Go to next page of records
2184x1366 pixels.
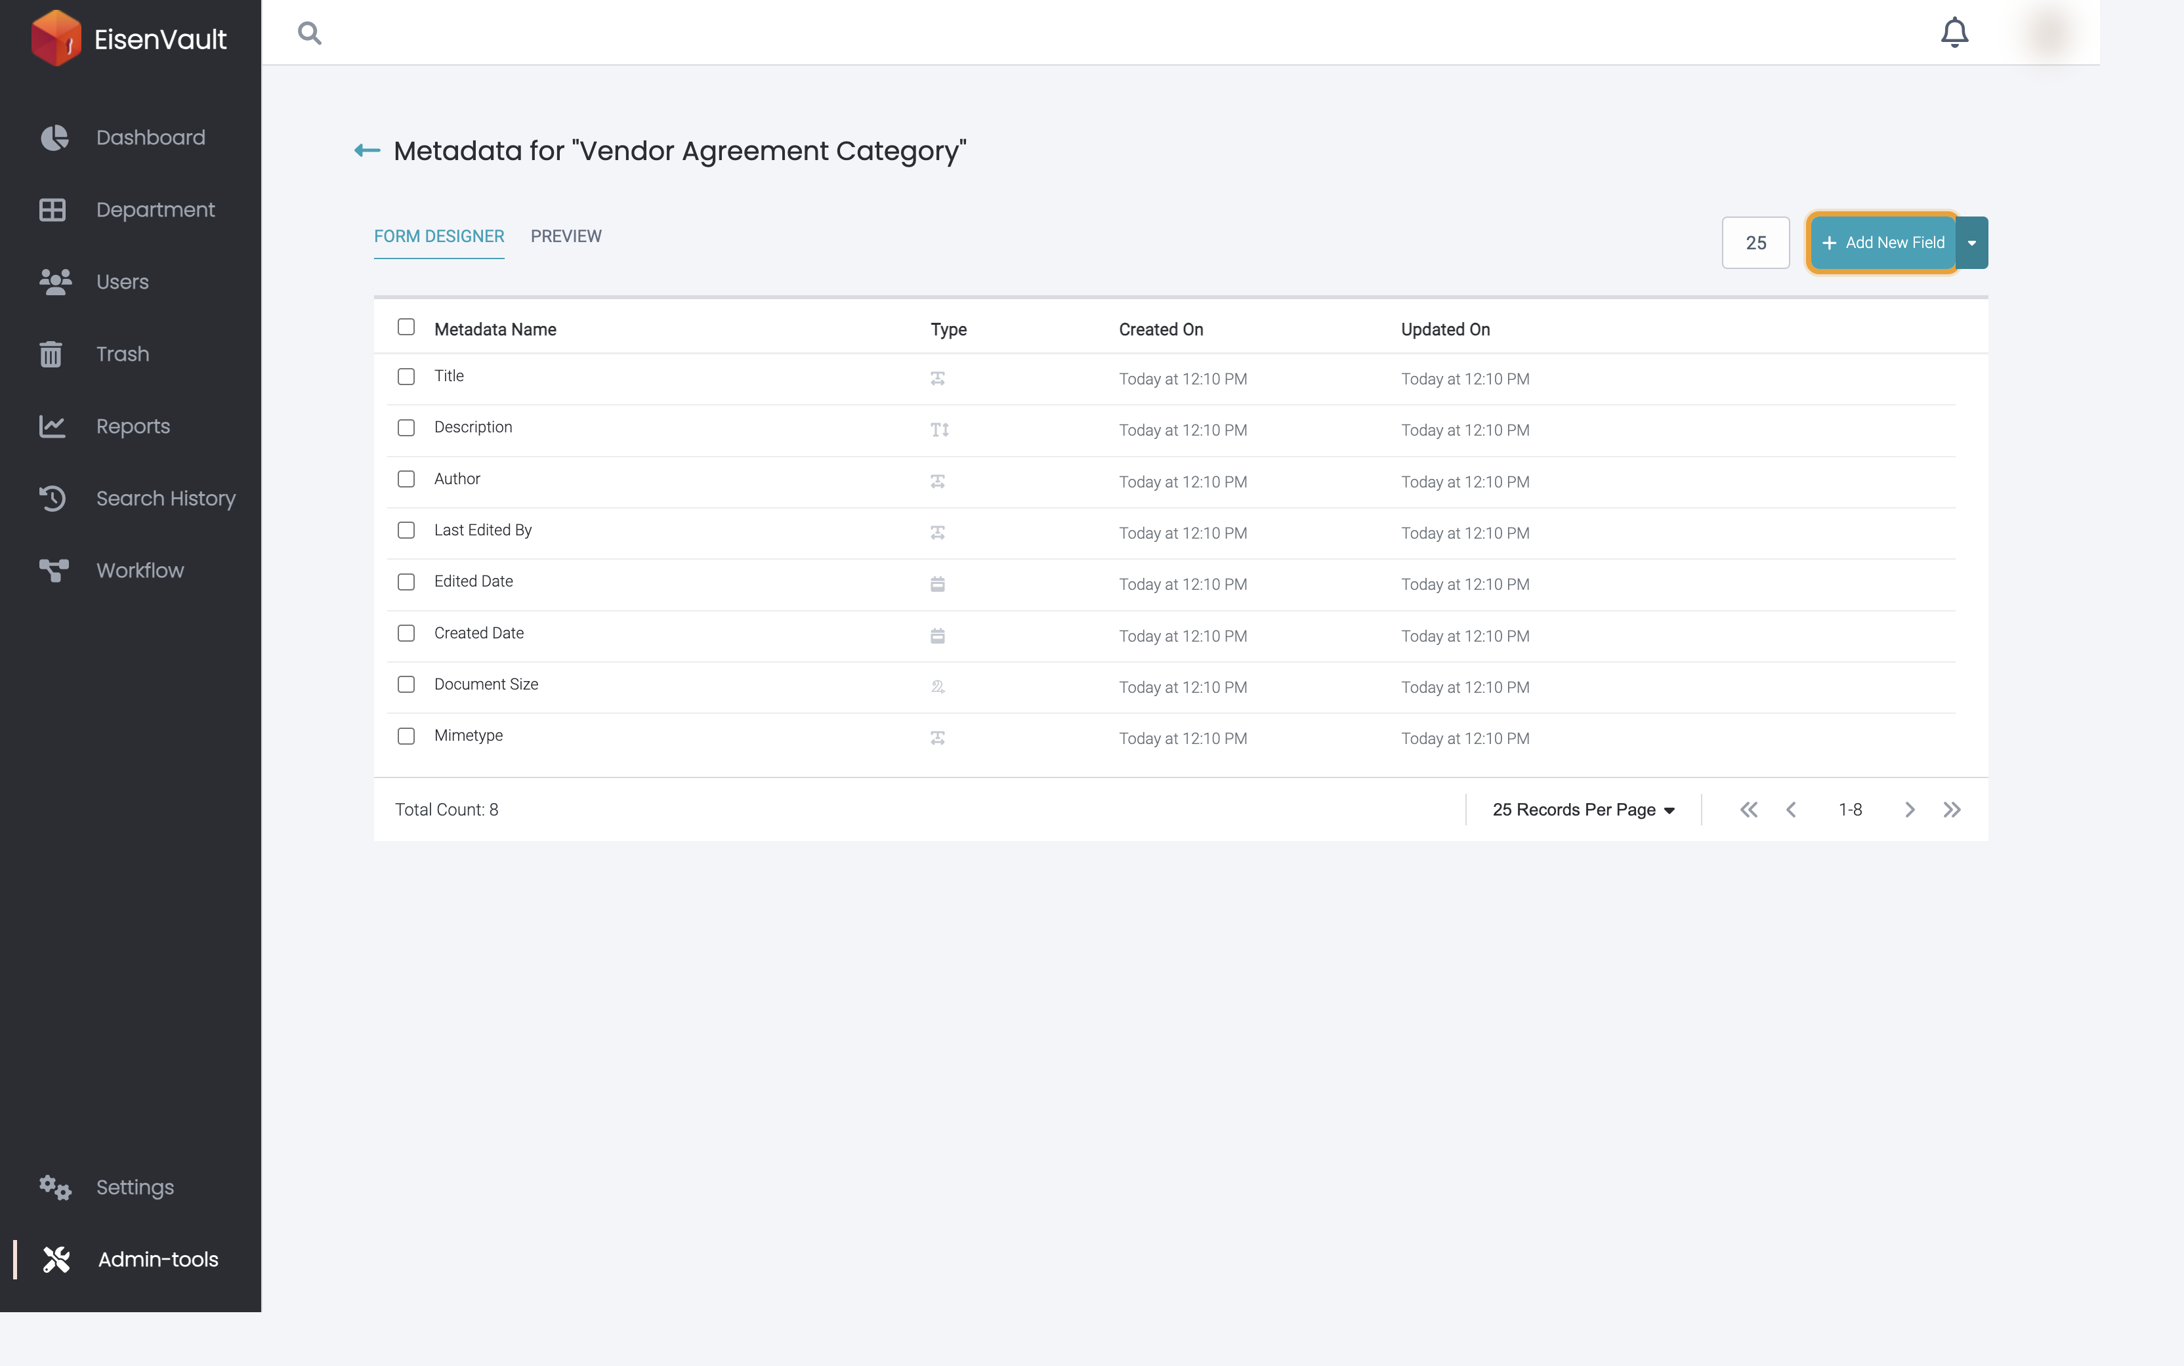pos(1909,810)
